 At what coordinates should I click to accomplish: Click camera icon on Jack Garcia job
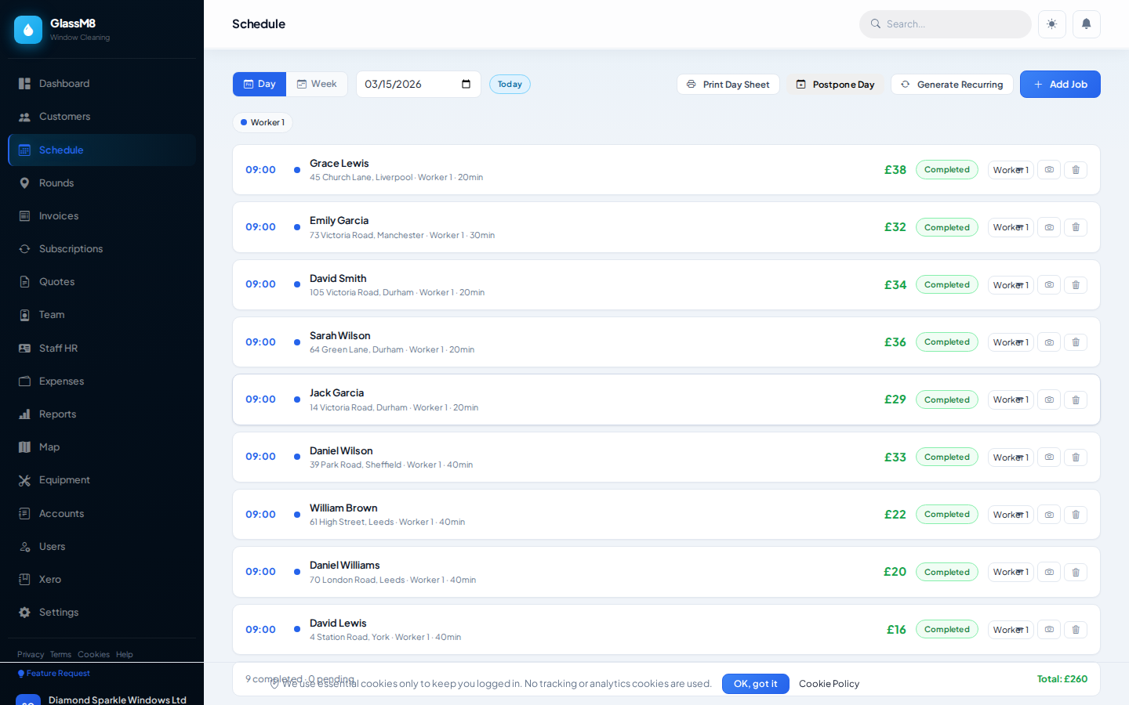1049,399
